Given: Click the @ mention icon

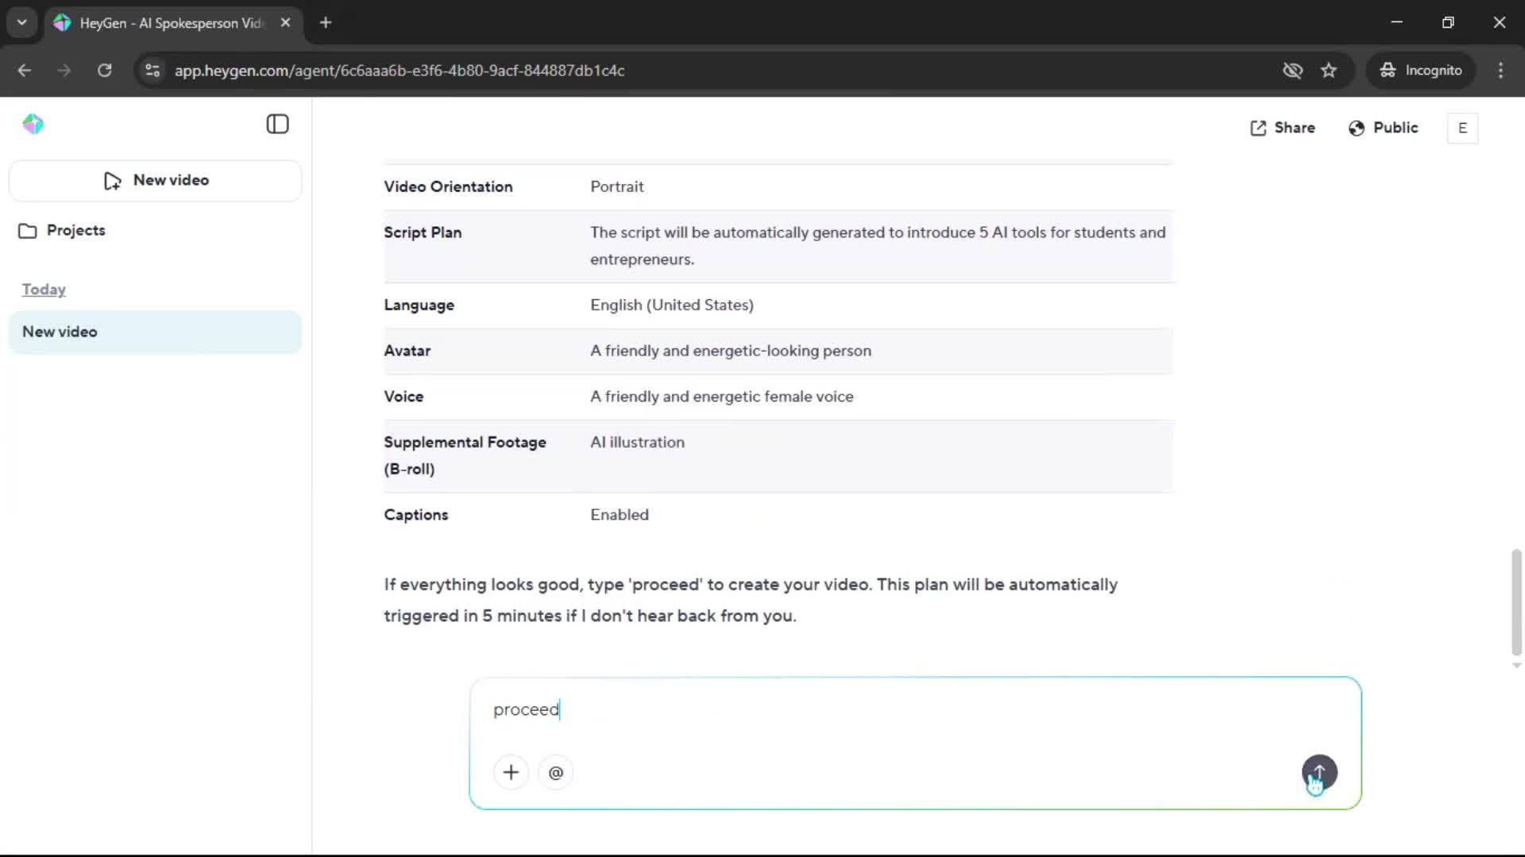Looking at the screenshot, I should pos(555,772).
